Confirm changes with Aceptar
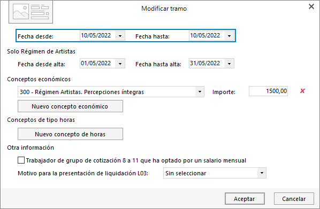320x209 pixels. [x=245, y=199]
